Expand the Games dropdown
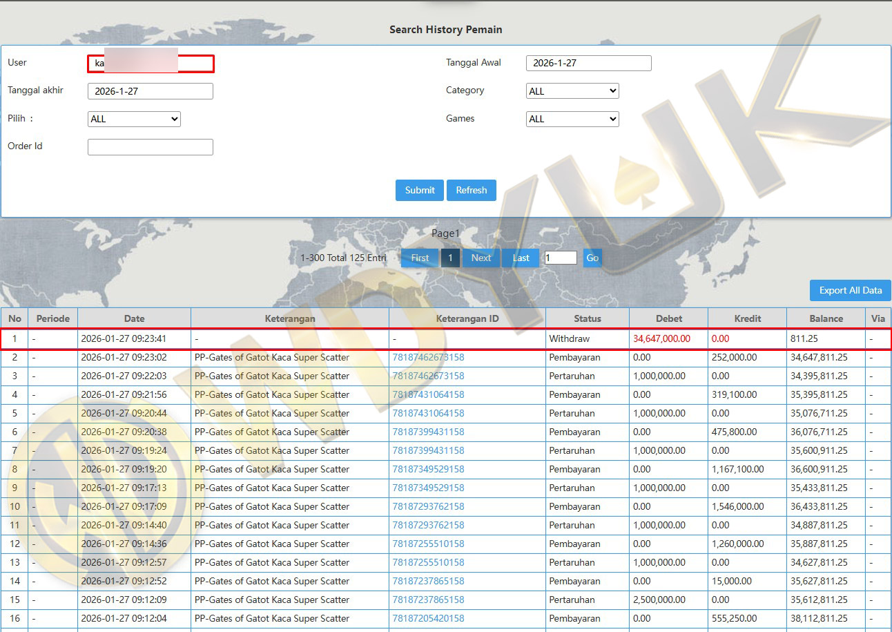The height and width of the screenshot is (632, 892). 572,119
